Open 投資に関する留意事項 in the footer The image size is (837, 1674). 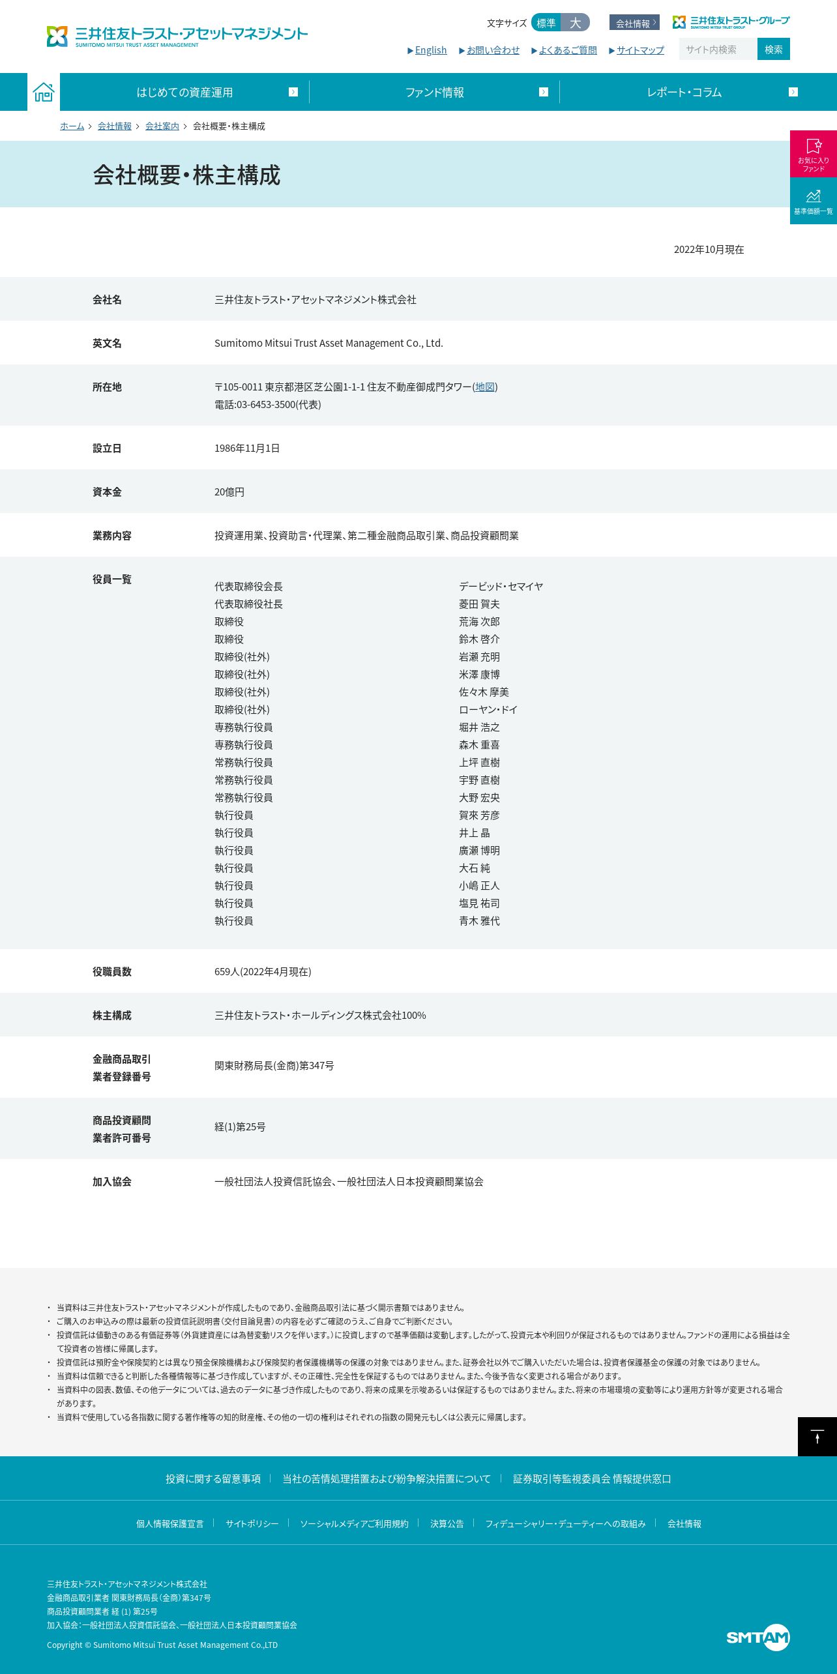213,1478
